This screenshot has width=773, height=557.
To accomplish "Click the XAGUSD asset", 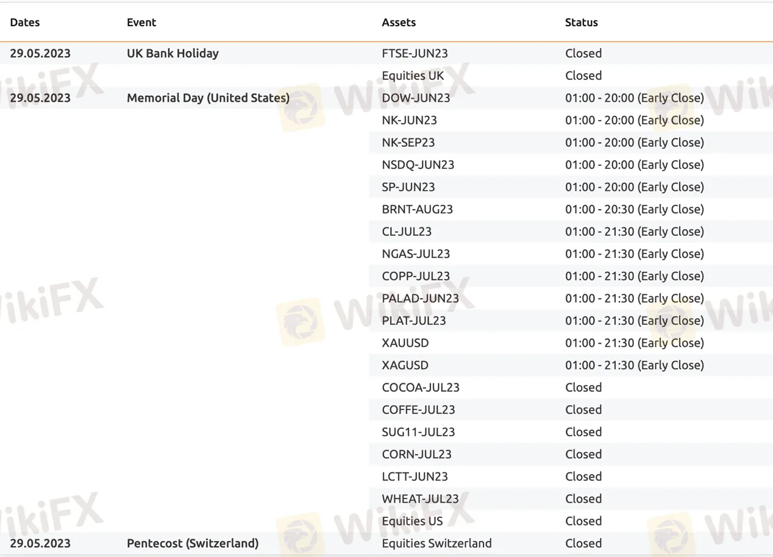I will pos(405,365).
